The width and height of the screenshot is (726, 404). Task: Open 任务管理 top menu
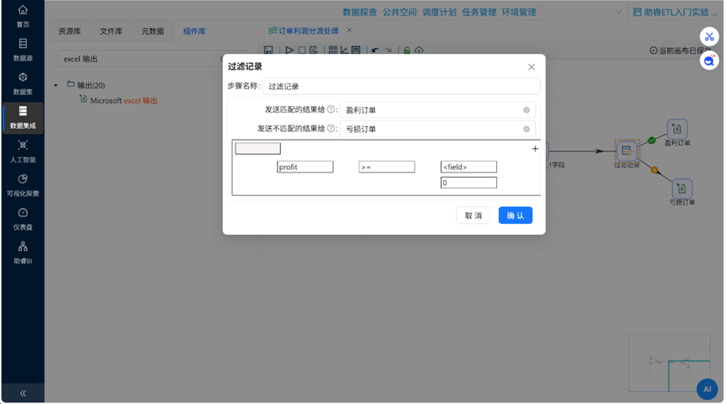click(480, 12)
